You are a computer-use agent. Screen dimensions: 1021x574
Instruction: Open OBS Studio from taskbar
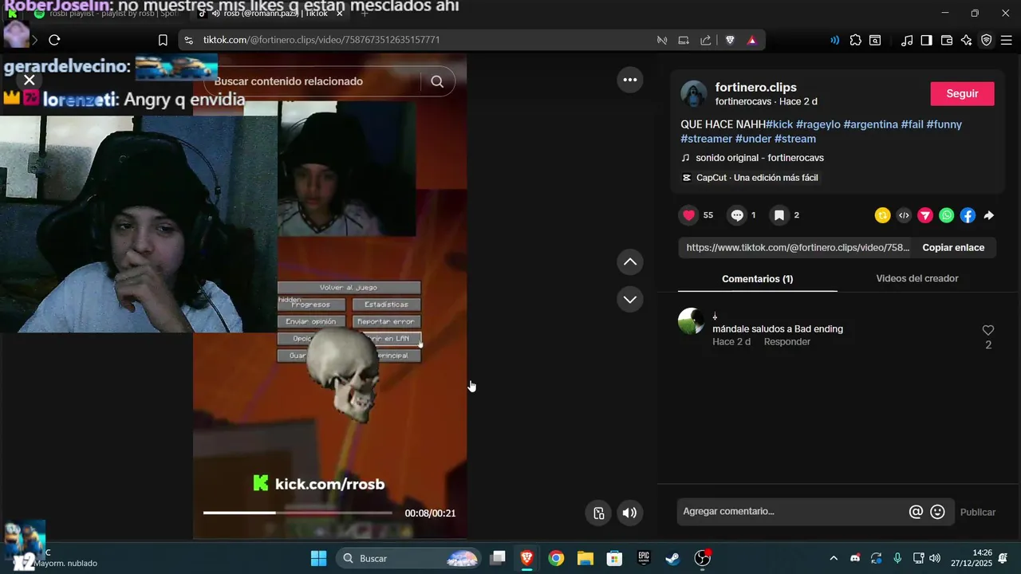pos(702,558)
